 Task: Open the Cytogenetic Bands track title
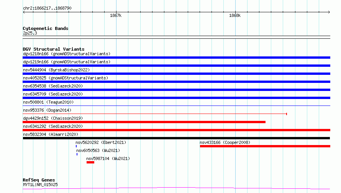click(x=46, y=28)
